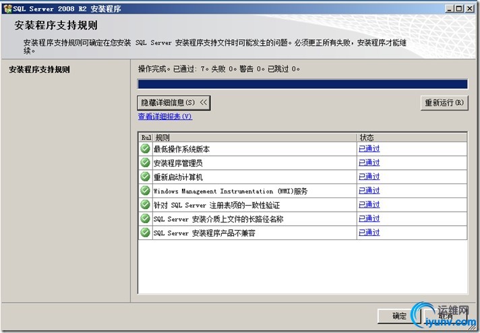Open 已通过 status link for 最低操作系统版本

[x=369, y=149]
